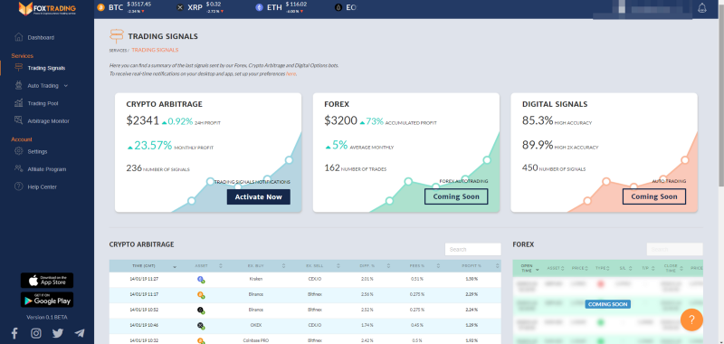
Task: Click the $3200 Forex accumulated profit
Action: 341,120
